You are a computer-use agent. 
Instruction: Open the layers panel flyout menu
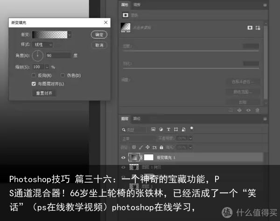point(265,119)
